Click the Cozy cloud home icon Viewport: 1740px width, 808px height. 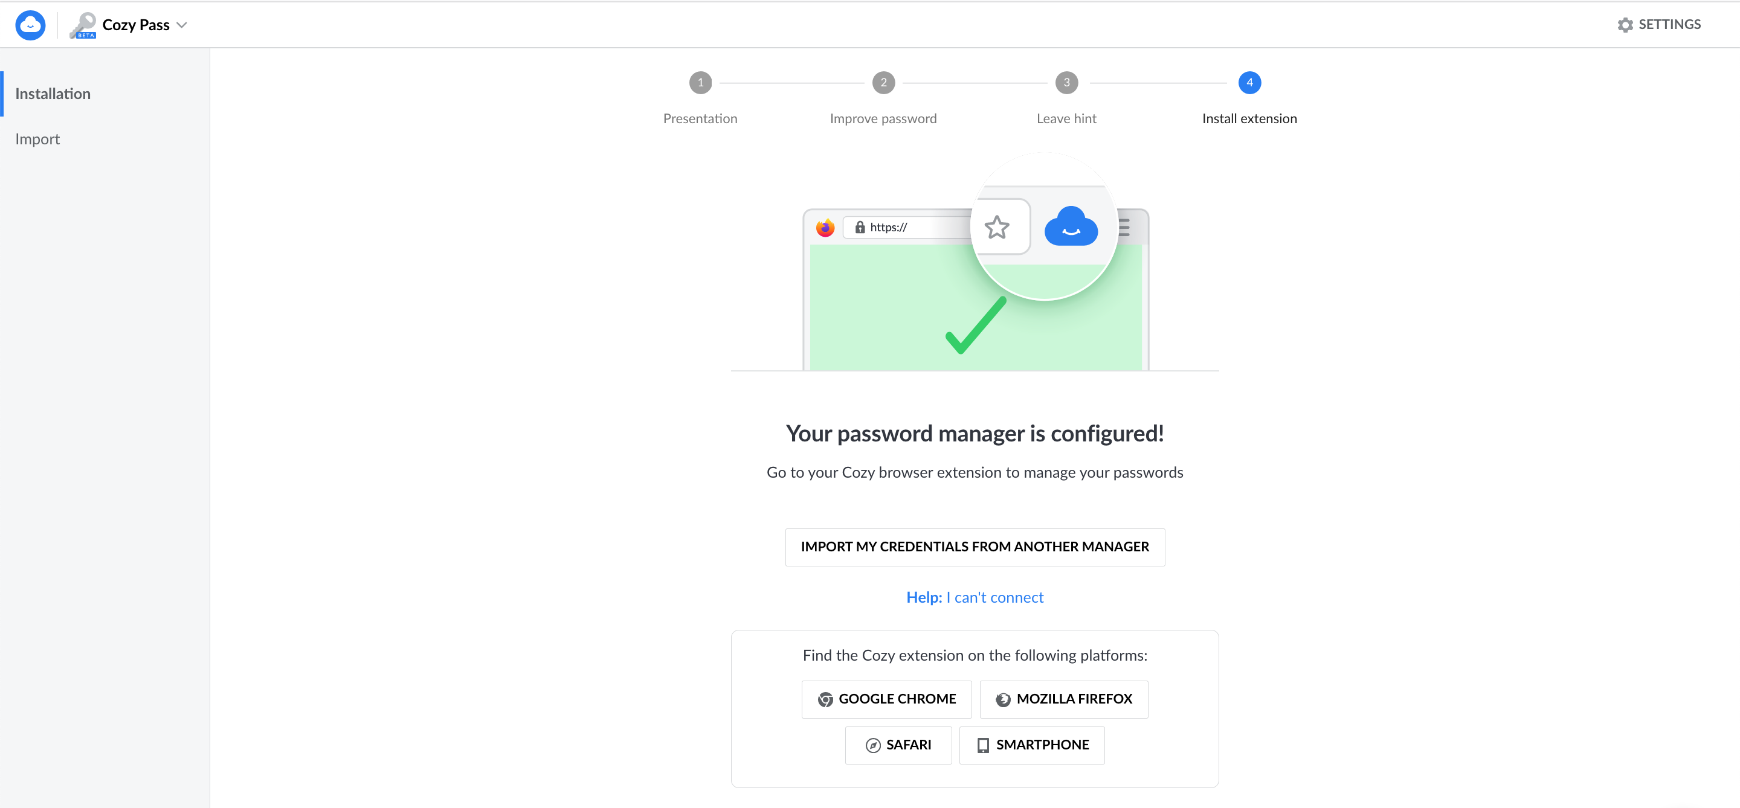tap(30, 25)
